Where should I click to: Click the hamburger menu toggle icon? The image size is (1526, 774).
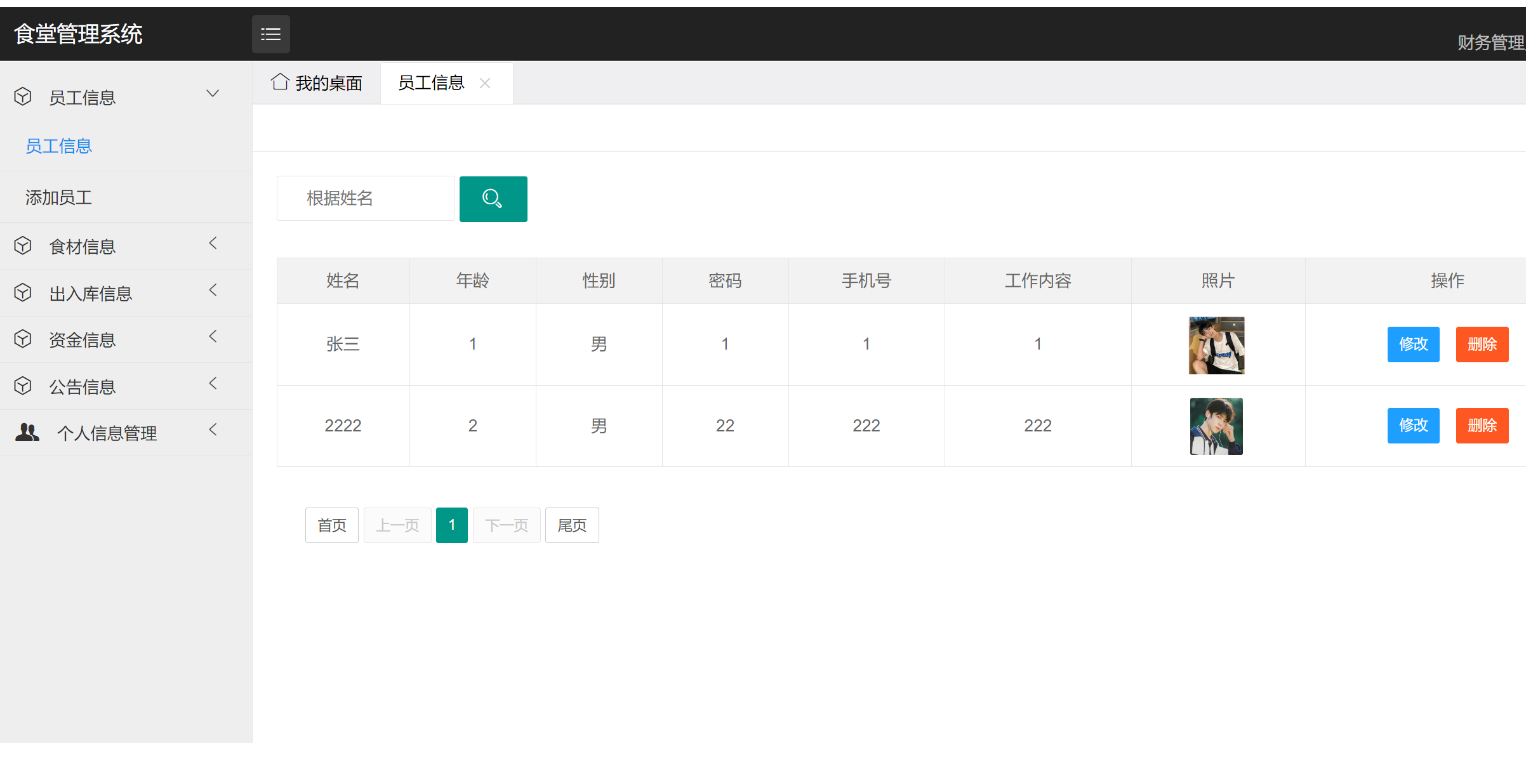(x=270, y=34)
